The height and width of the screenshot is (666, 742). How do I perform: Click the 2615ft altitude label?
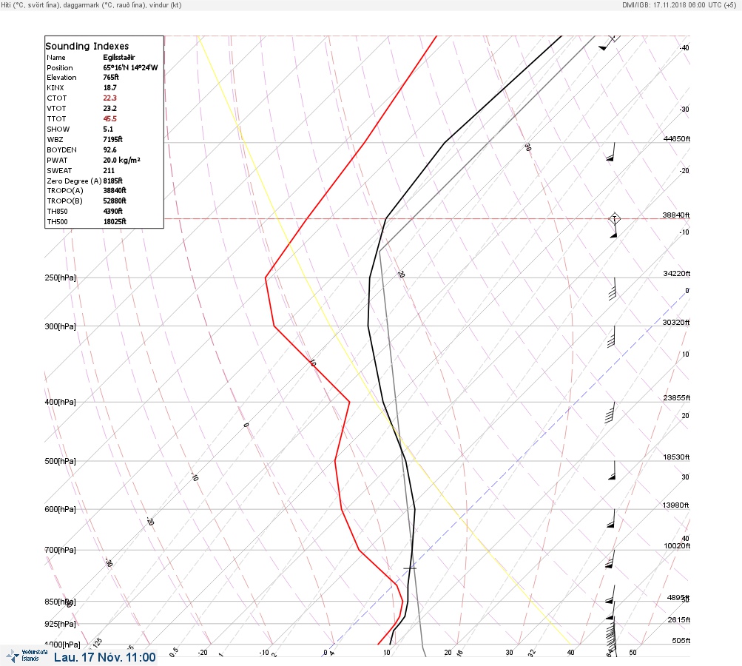679,620
